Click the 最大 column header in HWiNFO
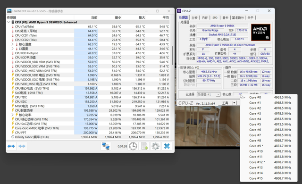 tap(134, 17)
